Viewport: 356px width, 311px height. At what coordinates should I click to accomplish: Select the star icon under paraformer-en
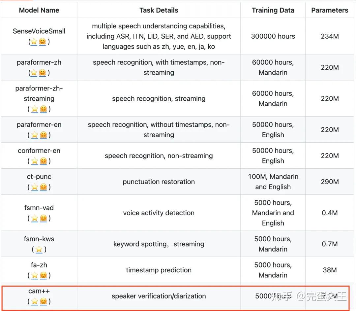(x=35, y=135)
